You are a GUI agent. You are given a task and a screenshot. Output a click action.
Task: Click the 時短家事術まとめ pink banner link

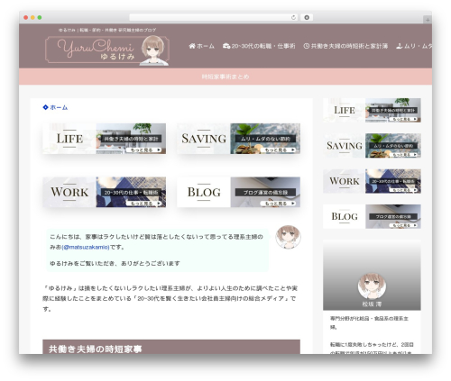(225, 77)
